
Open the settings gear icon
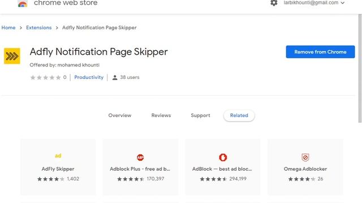[x=274, y=3]
